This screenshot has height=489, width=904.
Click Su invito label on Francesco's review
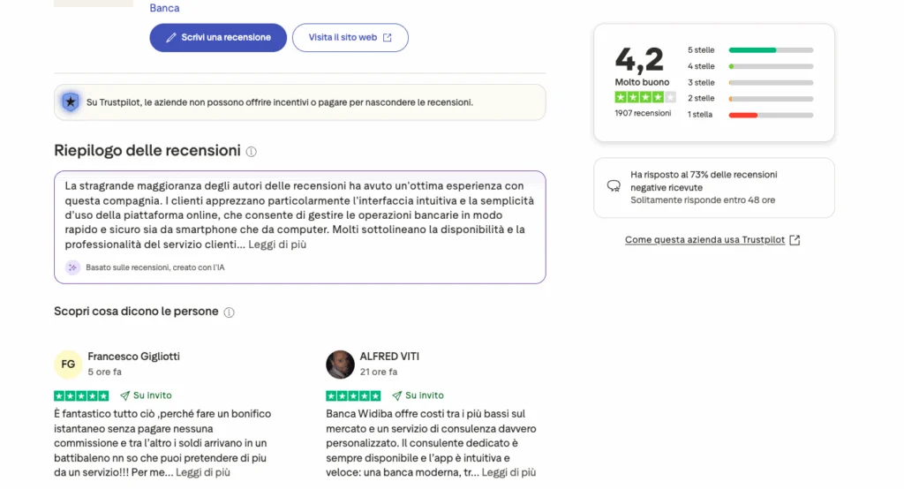[x=152, y=395]
